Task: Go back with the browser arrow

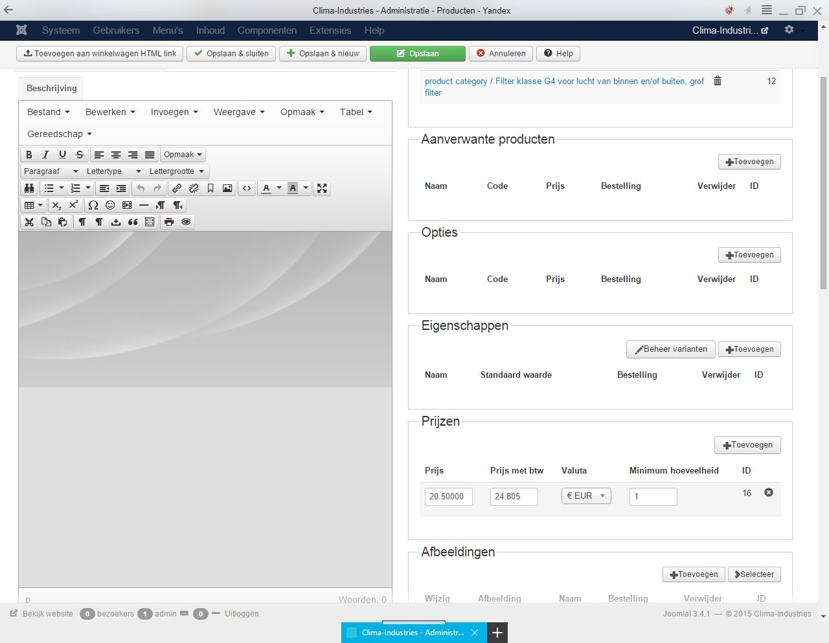Action: (8, 10)
